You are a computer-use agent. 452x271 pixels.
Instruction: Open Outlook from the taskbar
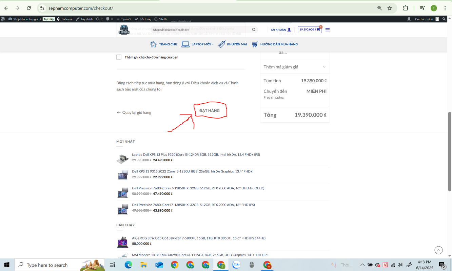(x=159, y=265)
